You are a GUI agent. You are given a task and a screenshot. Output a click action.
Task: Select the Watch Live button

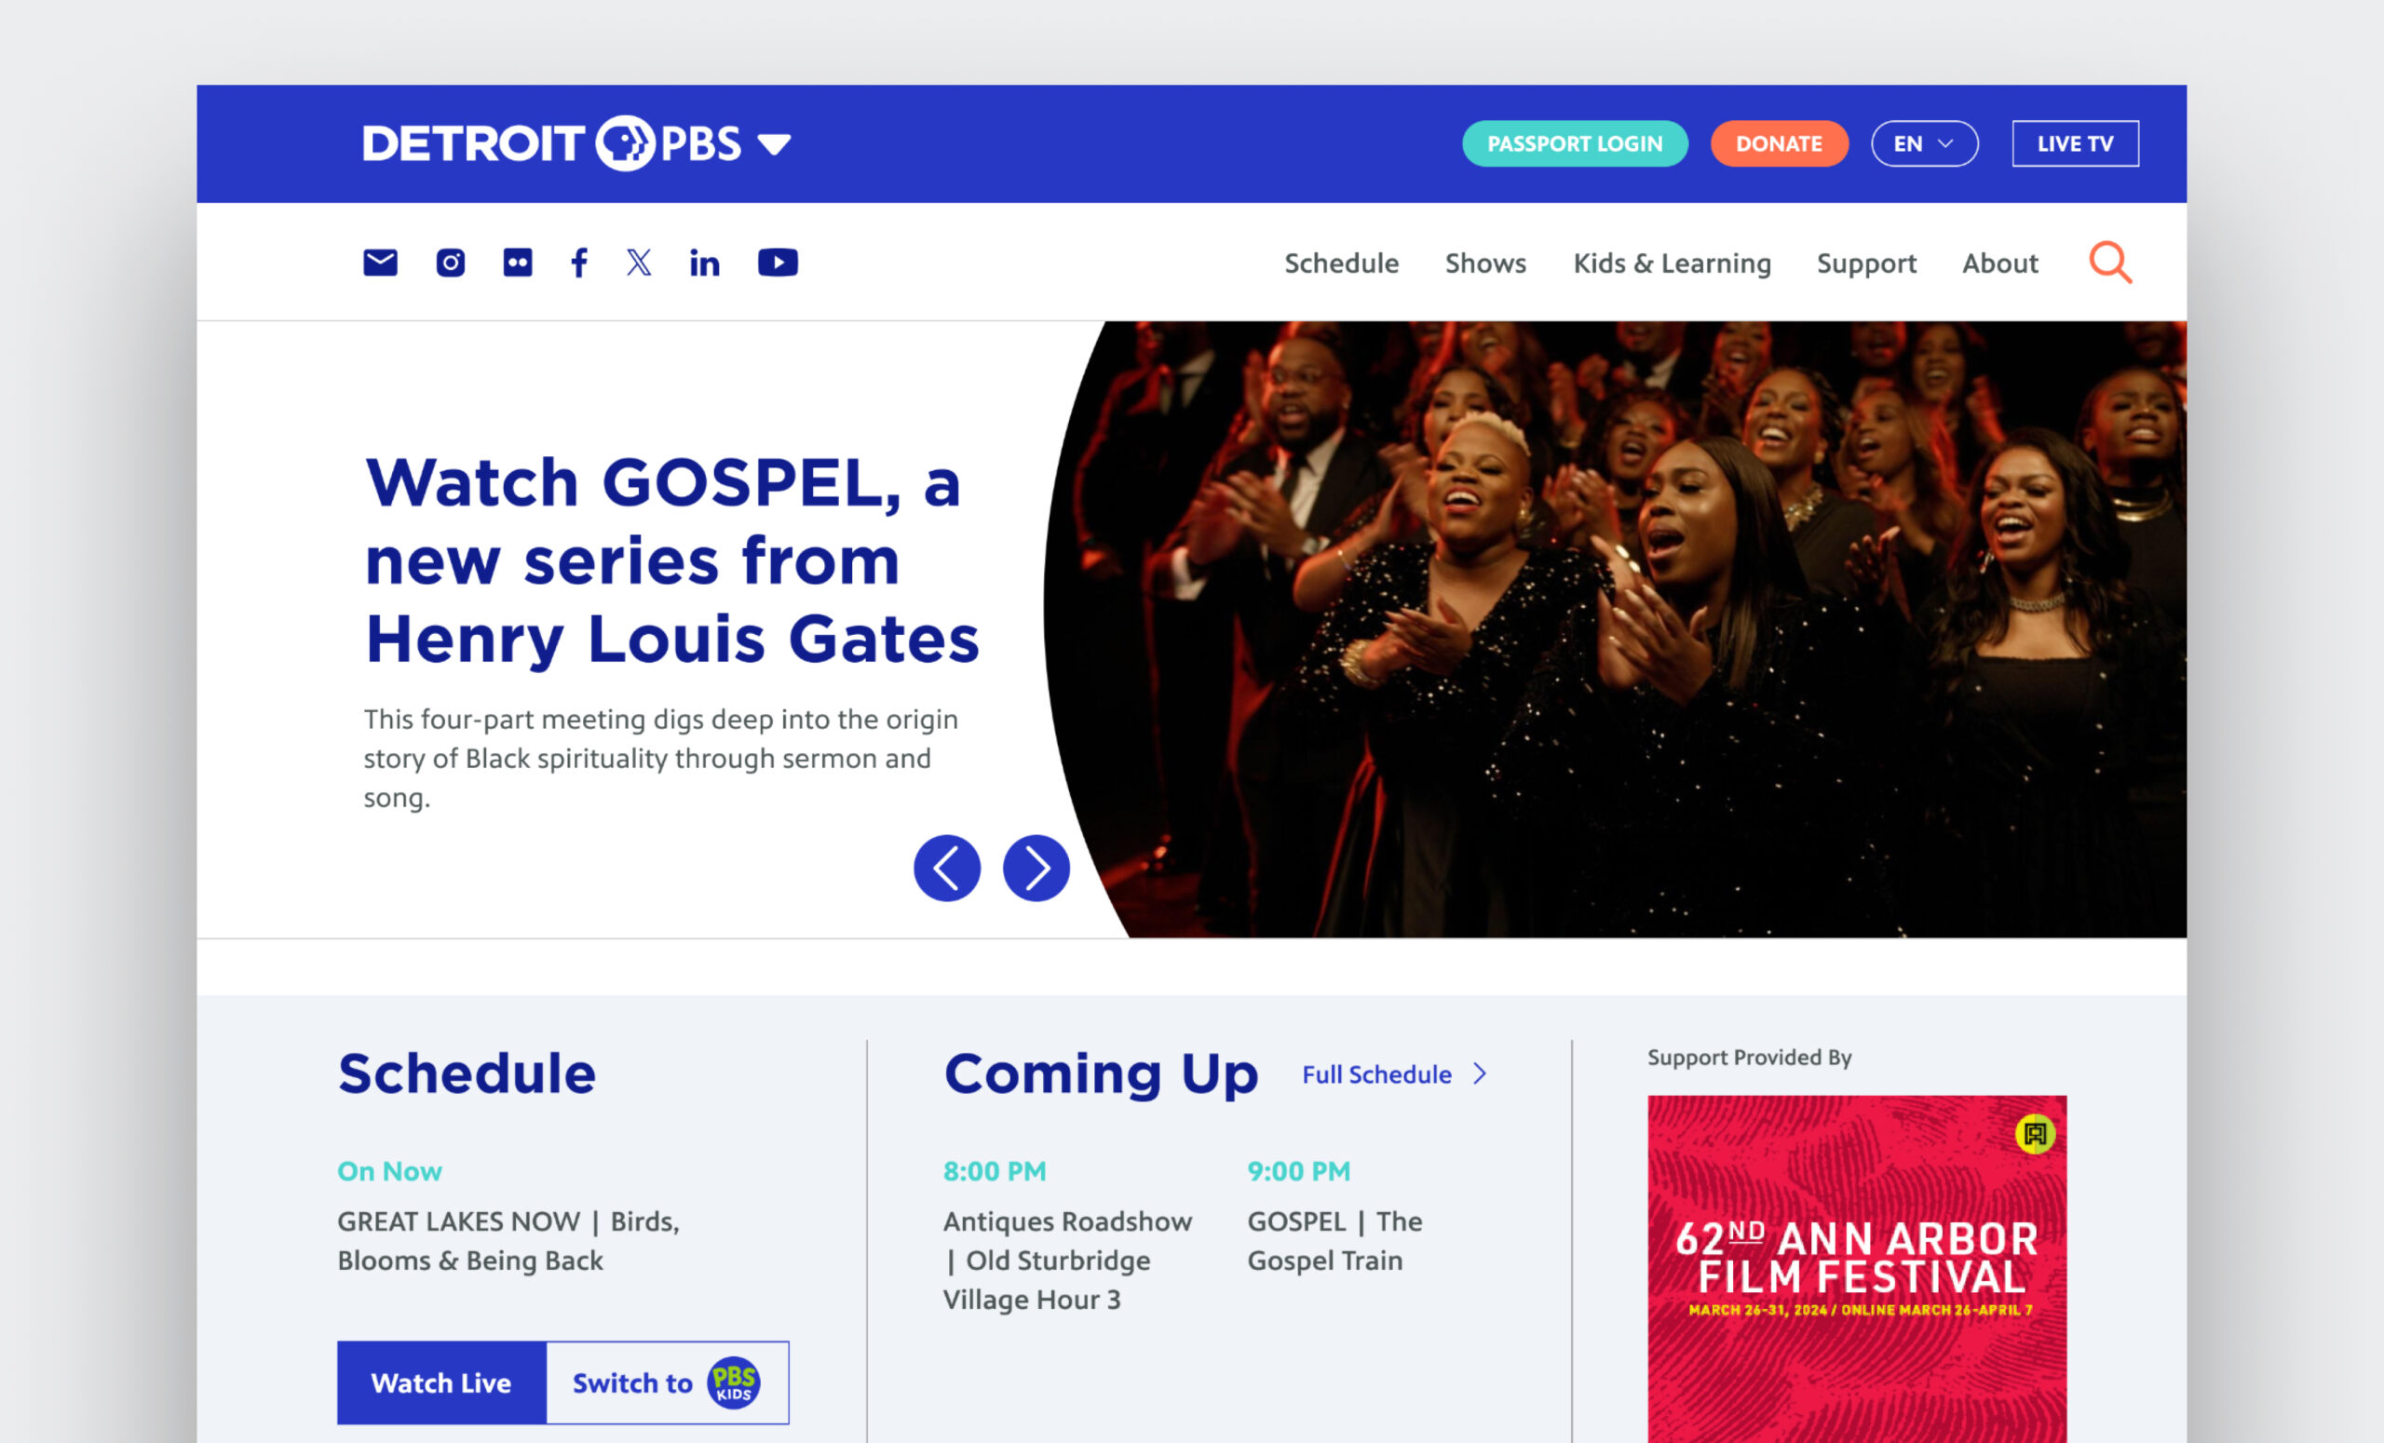click(x=441, y=1382)
